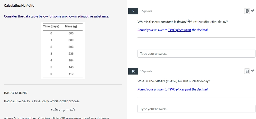The height and width of the screenshot is (119, 256).
Task: Click mass value 184 in table
Action: click(x=71, y=60)
